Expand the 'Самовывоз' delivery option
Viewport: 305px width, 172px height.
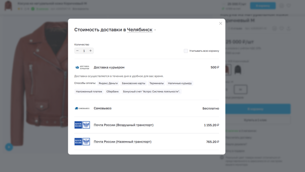pyautogui.click(x=103, y=108)
